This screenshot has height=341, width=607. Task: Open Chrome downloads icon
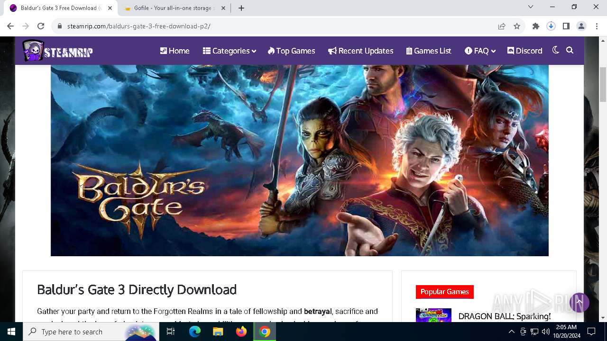tap(551, 26)
